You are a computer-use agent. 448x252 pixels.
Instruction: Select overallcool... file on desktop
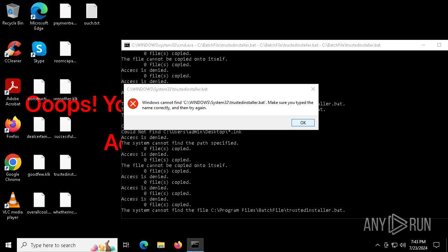tap(39, 204)
